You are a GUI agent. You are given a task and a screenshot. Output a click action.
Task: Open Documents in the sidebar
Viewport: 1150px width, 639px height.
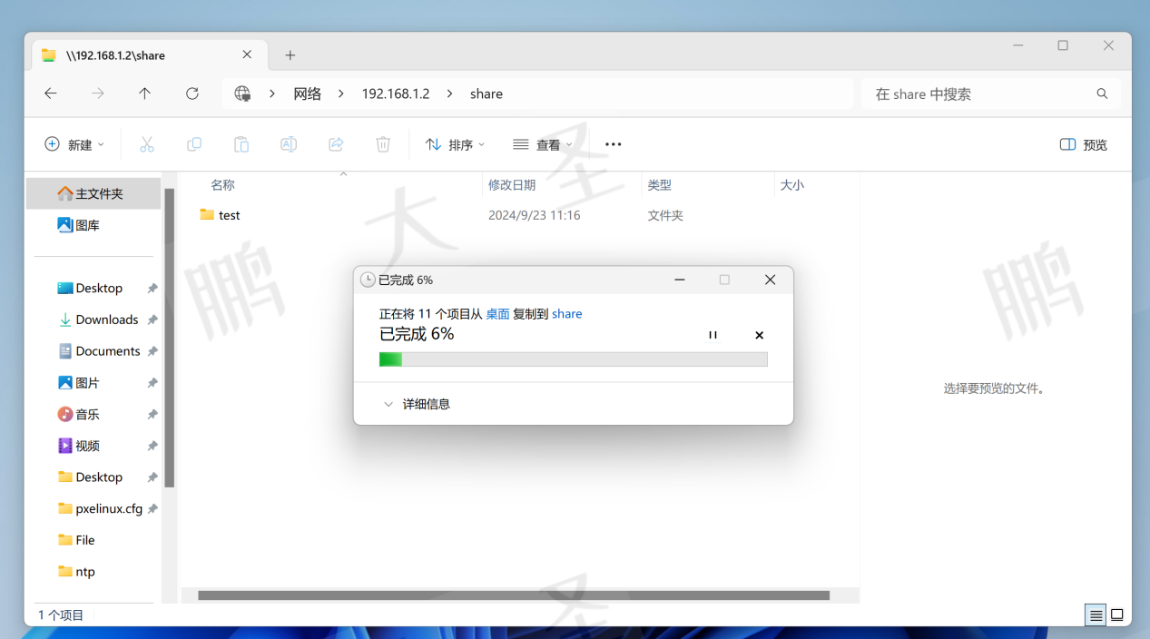point(98,351)
